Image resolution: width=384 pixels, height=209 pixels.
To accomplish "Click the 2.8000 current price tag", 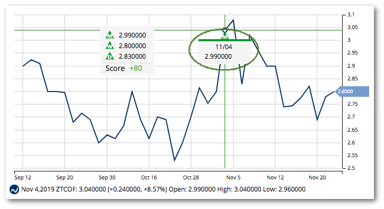I will coord(352,92).
